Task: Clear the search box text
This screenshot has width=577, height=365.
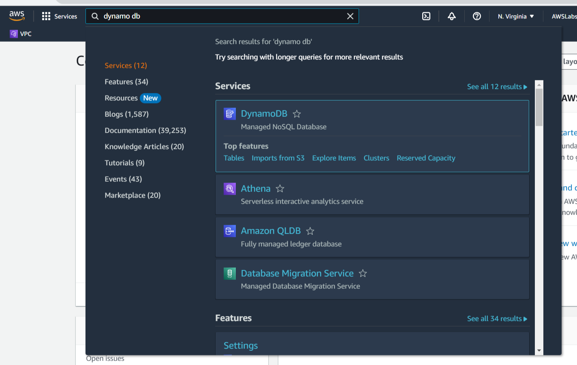Action: (x=350, y=16)
